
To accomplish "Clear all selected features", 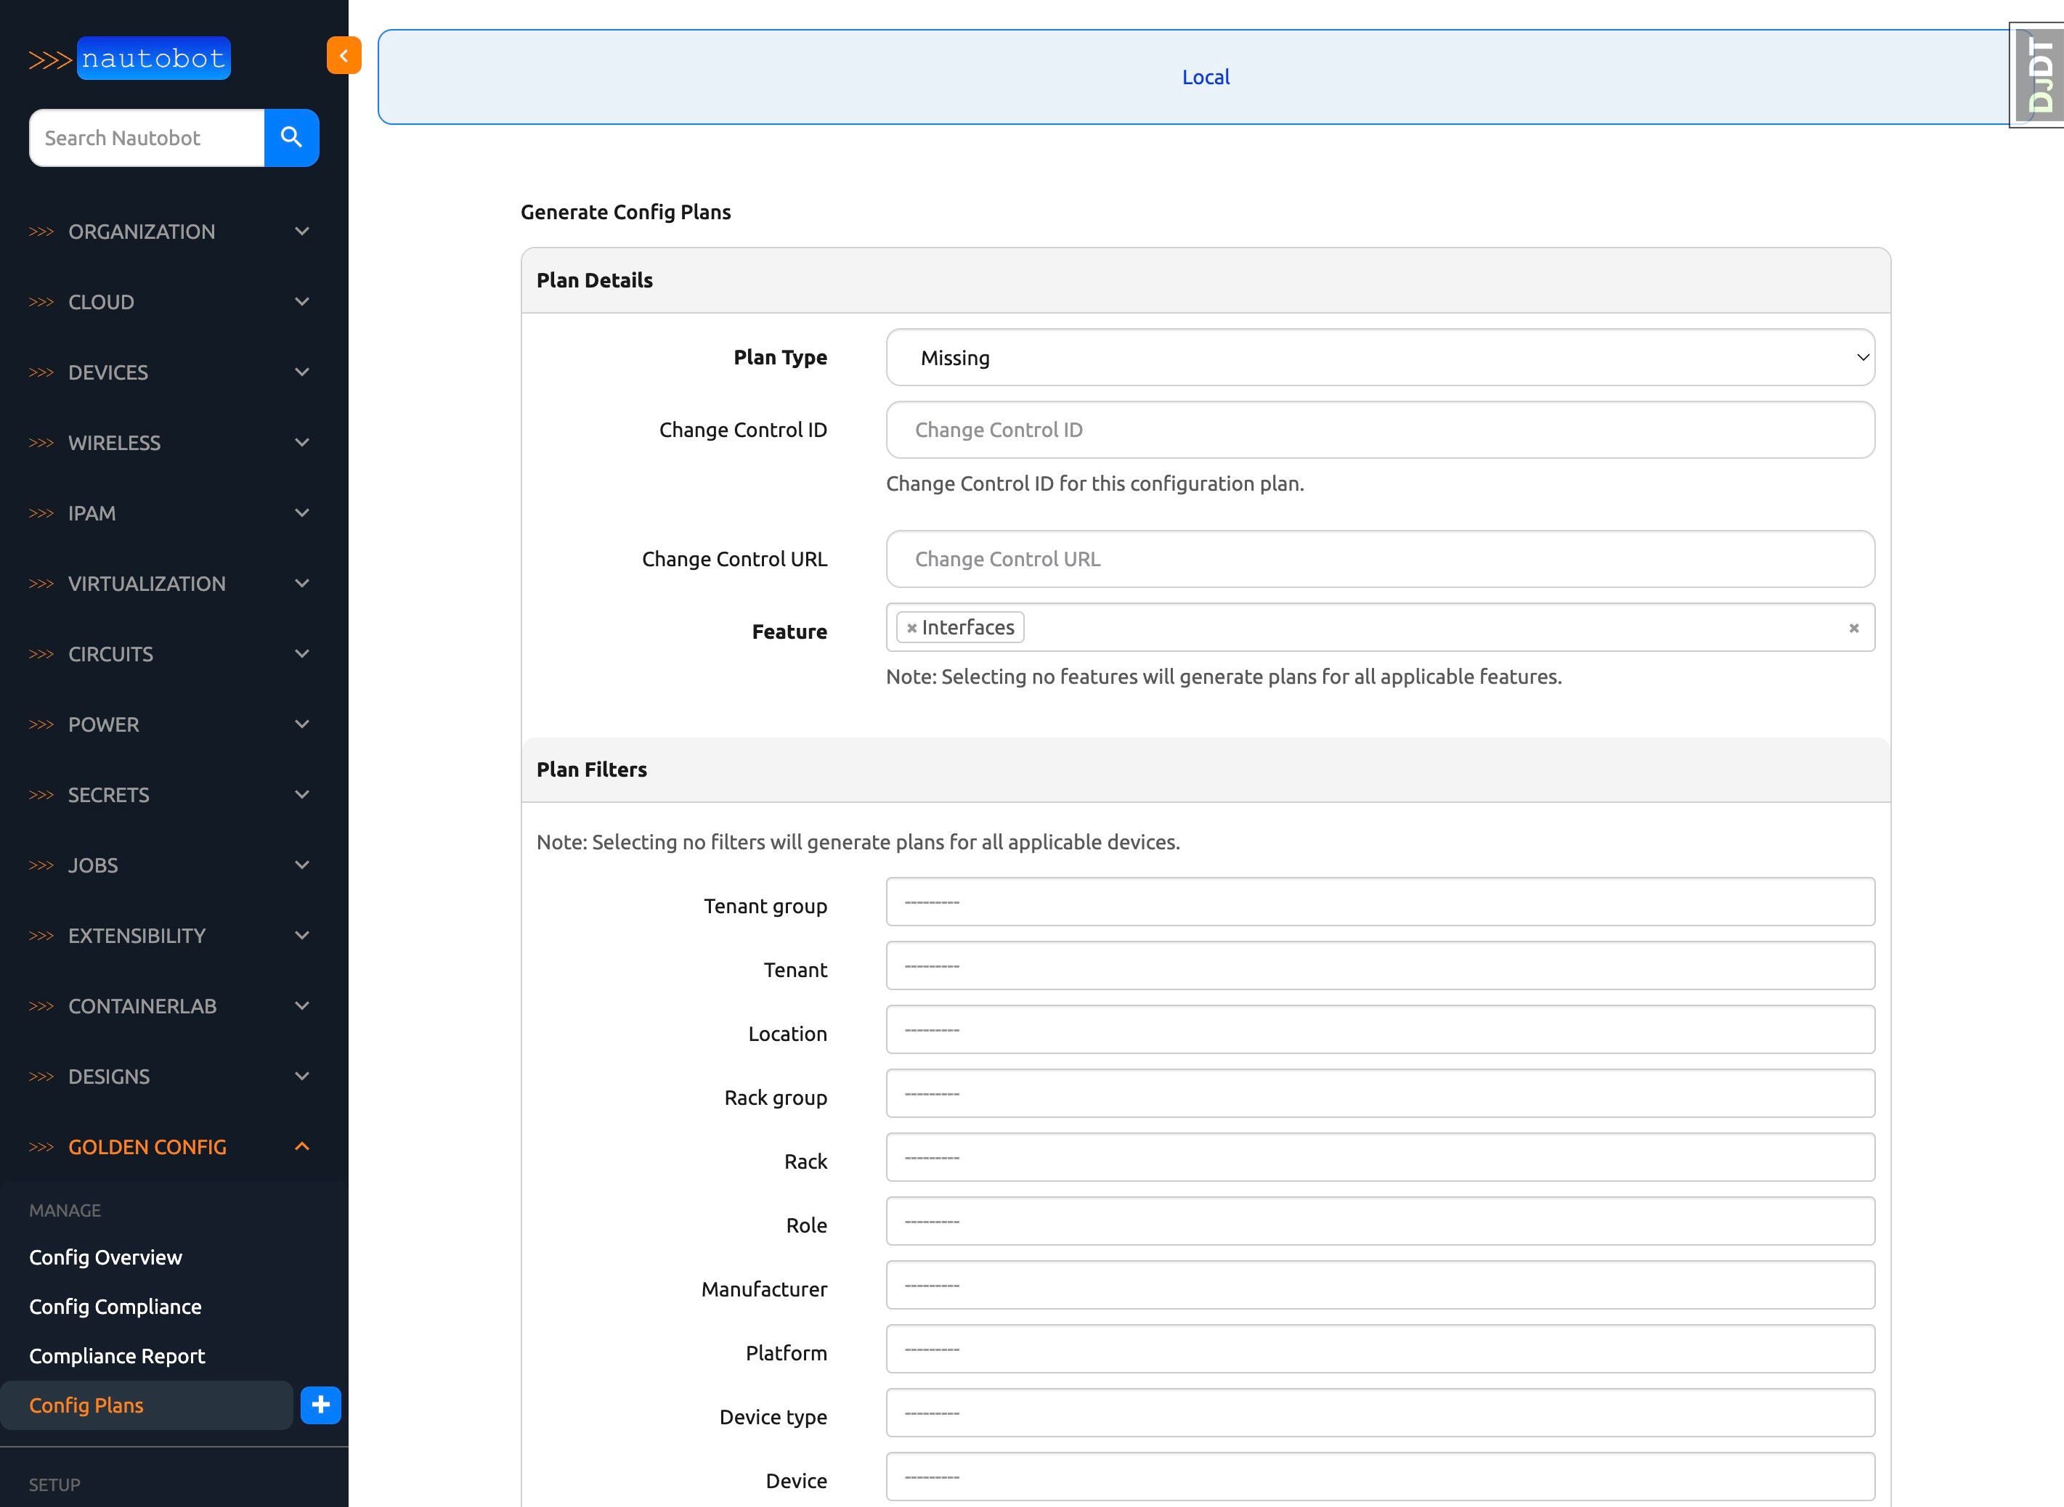I will [x=1853, y=628].
